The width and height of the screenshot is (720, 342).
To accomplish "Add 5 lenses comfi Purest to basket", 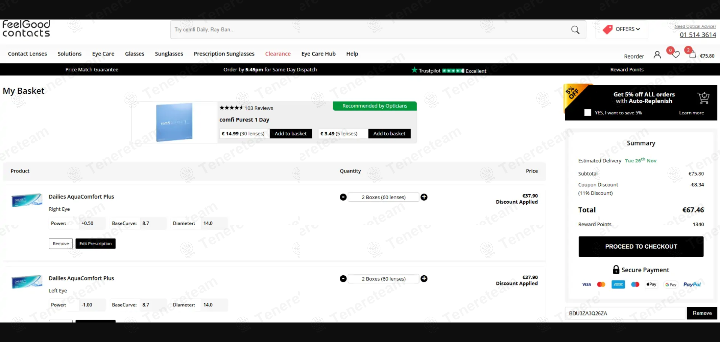I will pos(389,133).
